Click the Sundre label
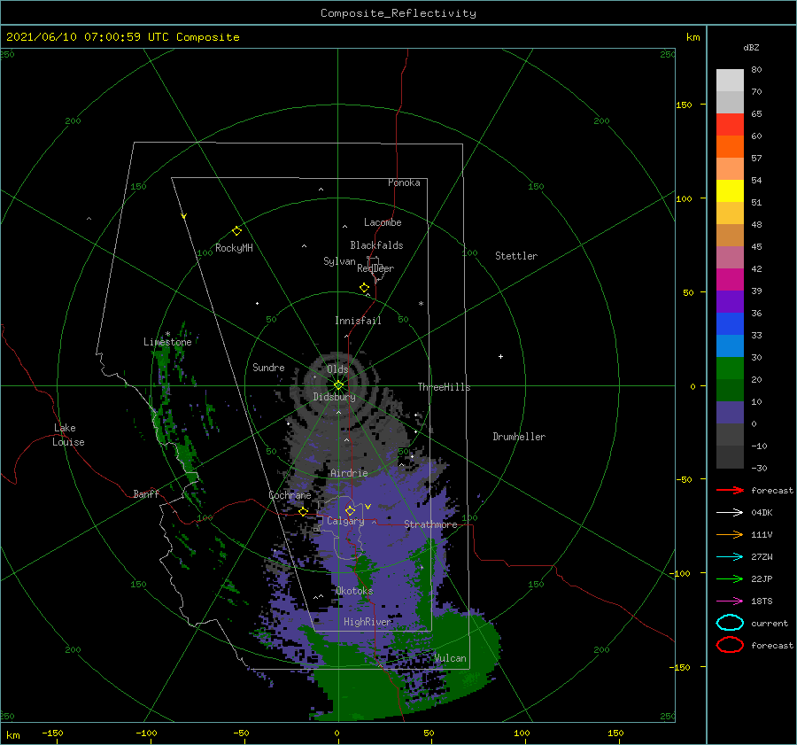The width and height of the screenshot is (797, 745). coord(268,367)
